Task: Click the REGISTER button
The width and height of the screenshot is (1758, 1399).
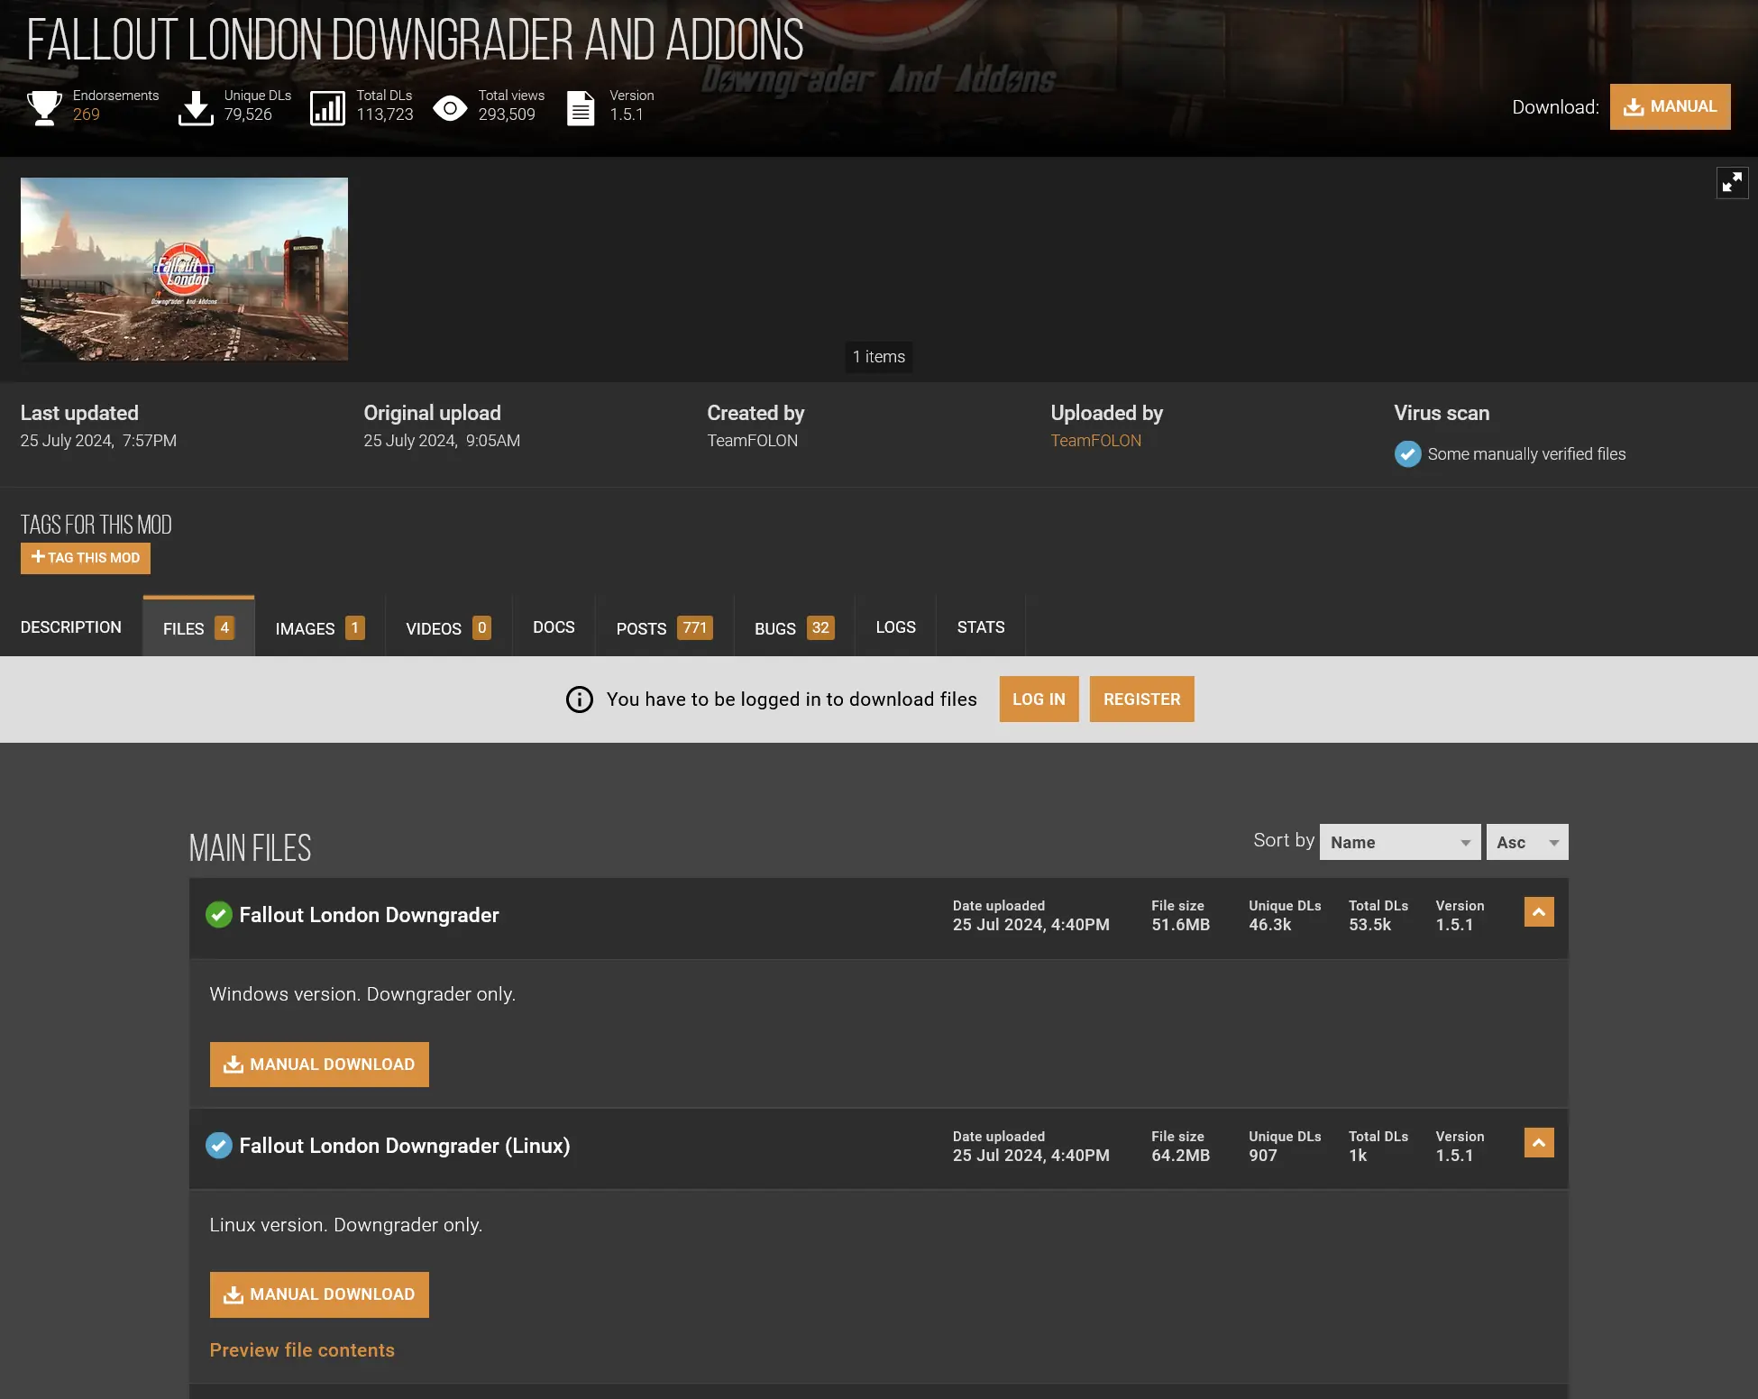Action: point(1141,699)
